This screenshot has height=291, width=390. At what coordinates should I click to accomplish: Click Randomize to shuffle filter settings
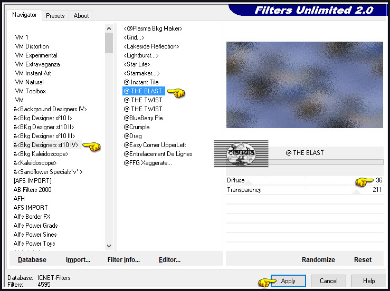pos(318,260)
